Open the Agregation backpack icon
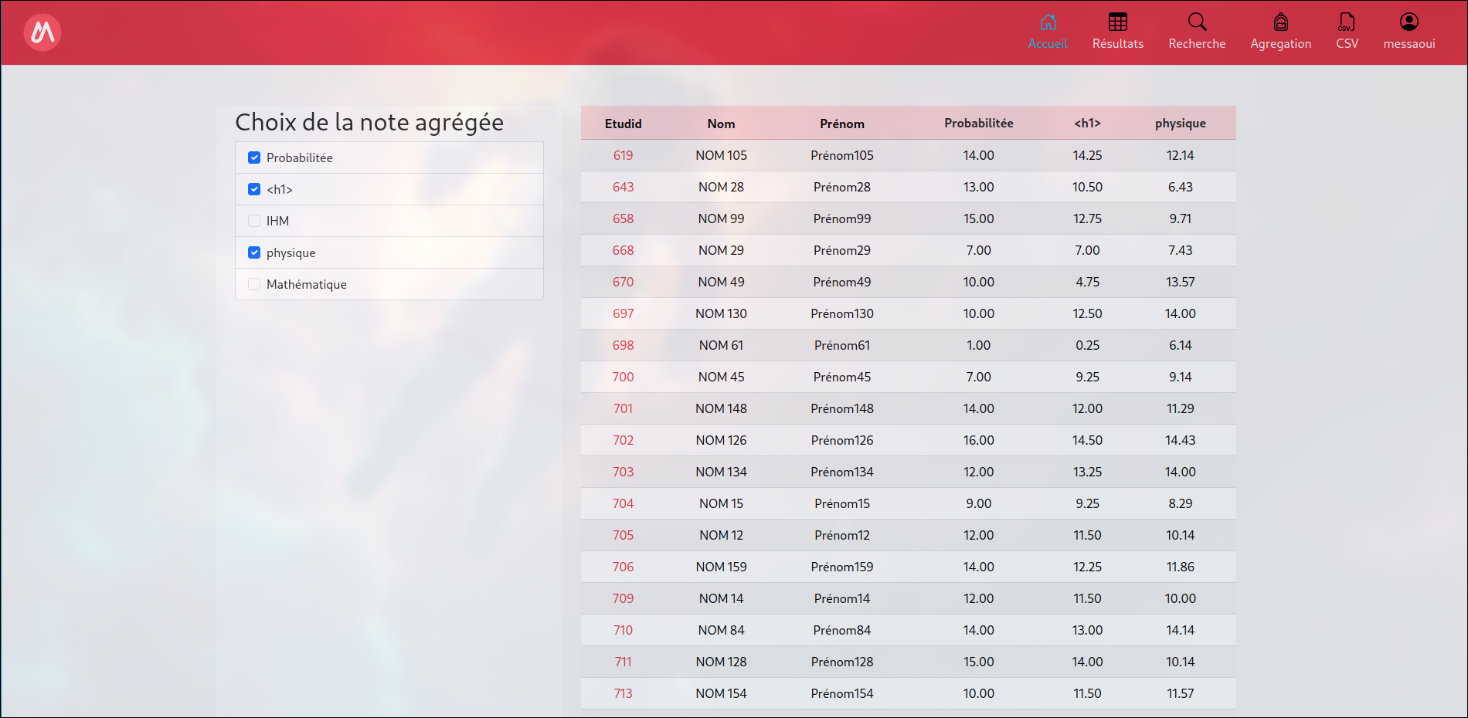The image size is (1468, 718). 1280,22
